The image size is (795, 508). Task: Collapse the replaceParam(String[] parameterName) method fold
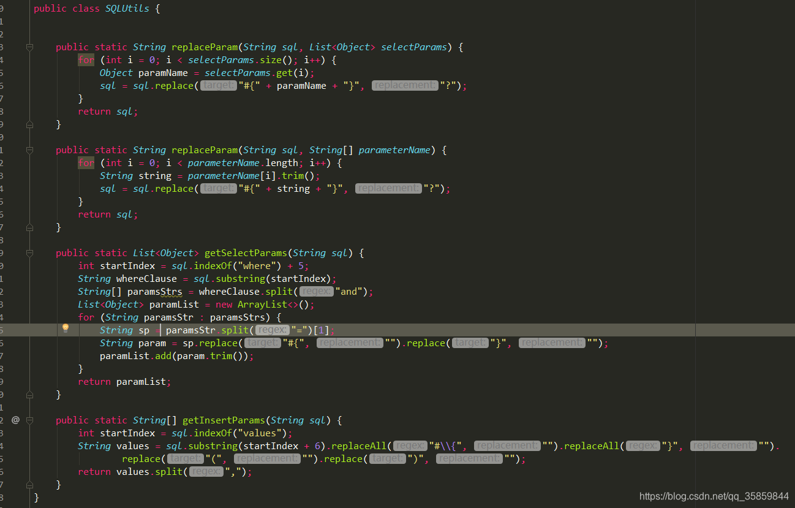click(29, 150)
